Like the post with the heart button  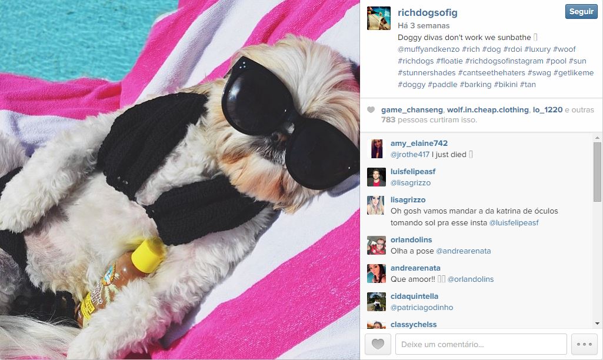[378, 344]
